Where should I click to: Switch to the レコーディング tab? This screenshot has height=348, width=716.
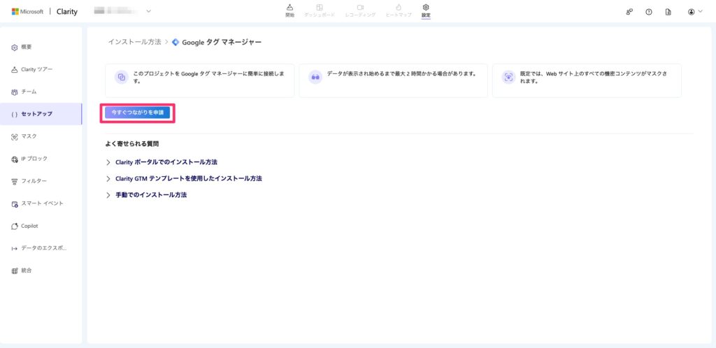360,10
